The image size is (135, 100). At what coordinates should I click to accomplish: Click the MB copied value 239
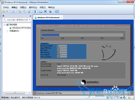pyautogui.click(x=62, y=50)
